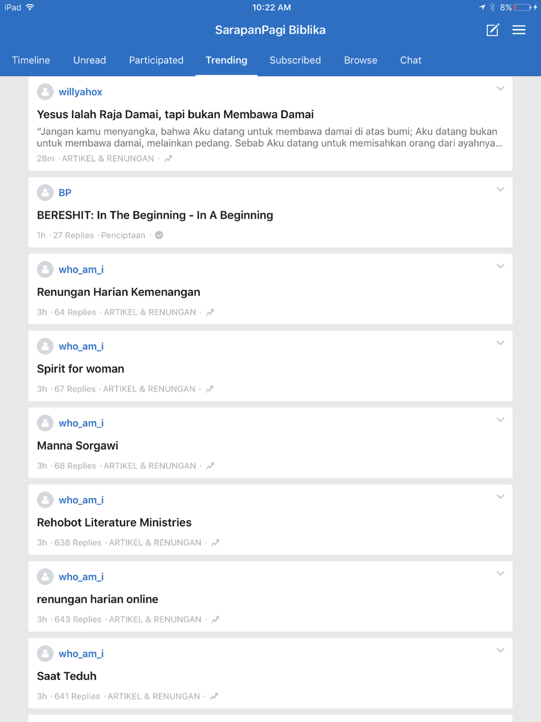
Task: Tap the Wi-Fi status icon
Action: pyautogui.click(x=30, y=7)
